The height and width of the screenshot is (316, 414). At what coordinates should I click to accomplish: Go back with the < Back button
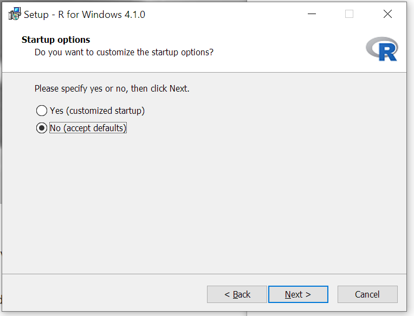click(x=237, y=294)
